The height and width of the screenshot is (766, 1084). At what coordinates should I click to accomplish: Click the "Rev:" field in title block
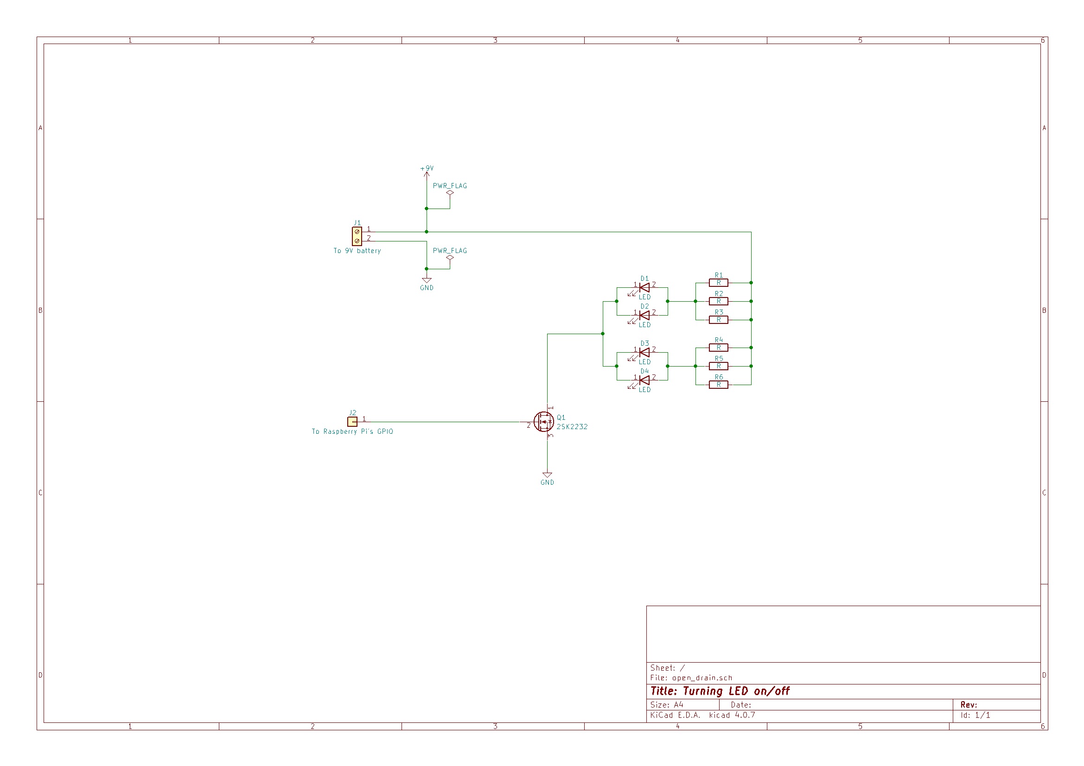tap(969, 705)
